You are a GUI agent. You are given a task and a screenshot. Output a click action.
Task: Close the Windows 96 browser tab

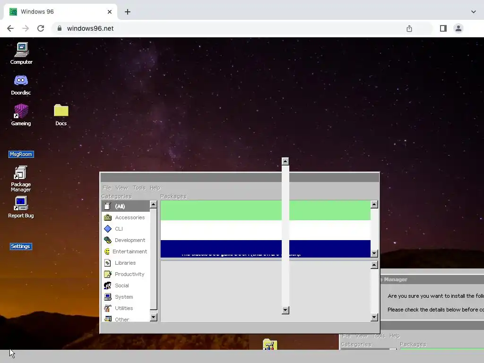[110, 12]
